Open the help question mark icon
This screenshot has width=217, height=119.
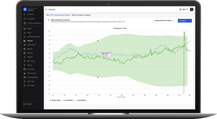[184, 10]
